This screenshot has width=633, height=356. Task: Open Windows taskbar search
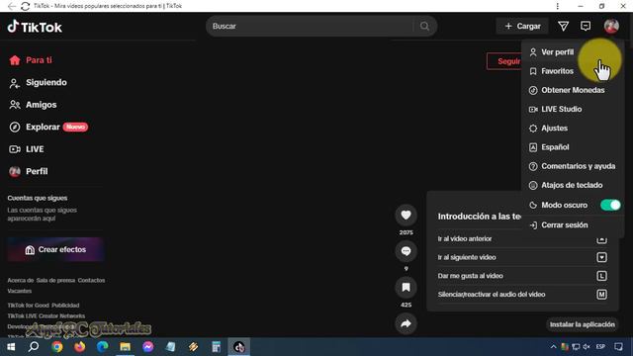click(34, 347)
